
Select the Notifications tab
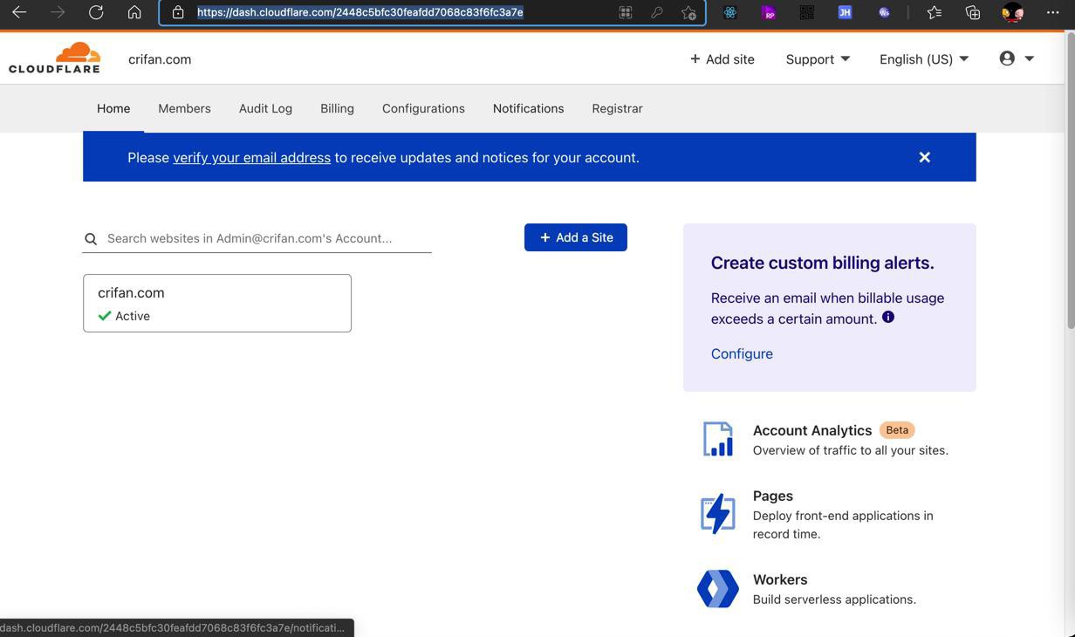528,108
